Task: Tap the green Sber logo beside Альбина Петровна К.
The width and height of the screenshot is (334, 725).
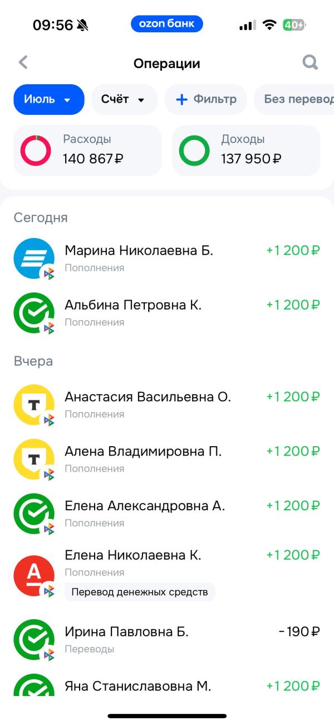Action: click(34, 313)
